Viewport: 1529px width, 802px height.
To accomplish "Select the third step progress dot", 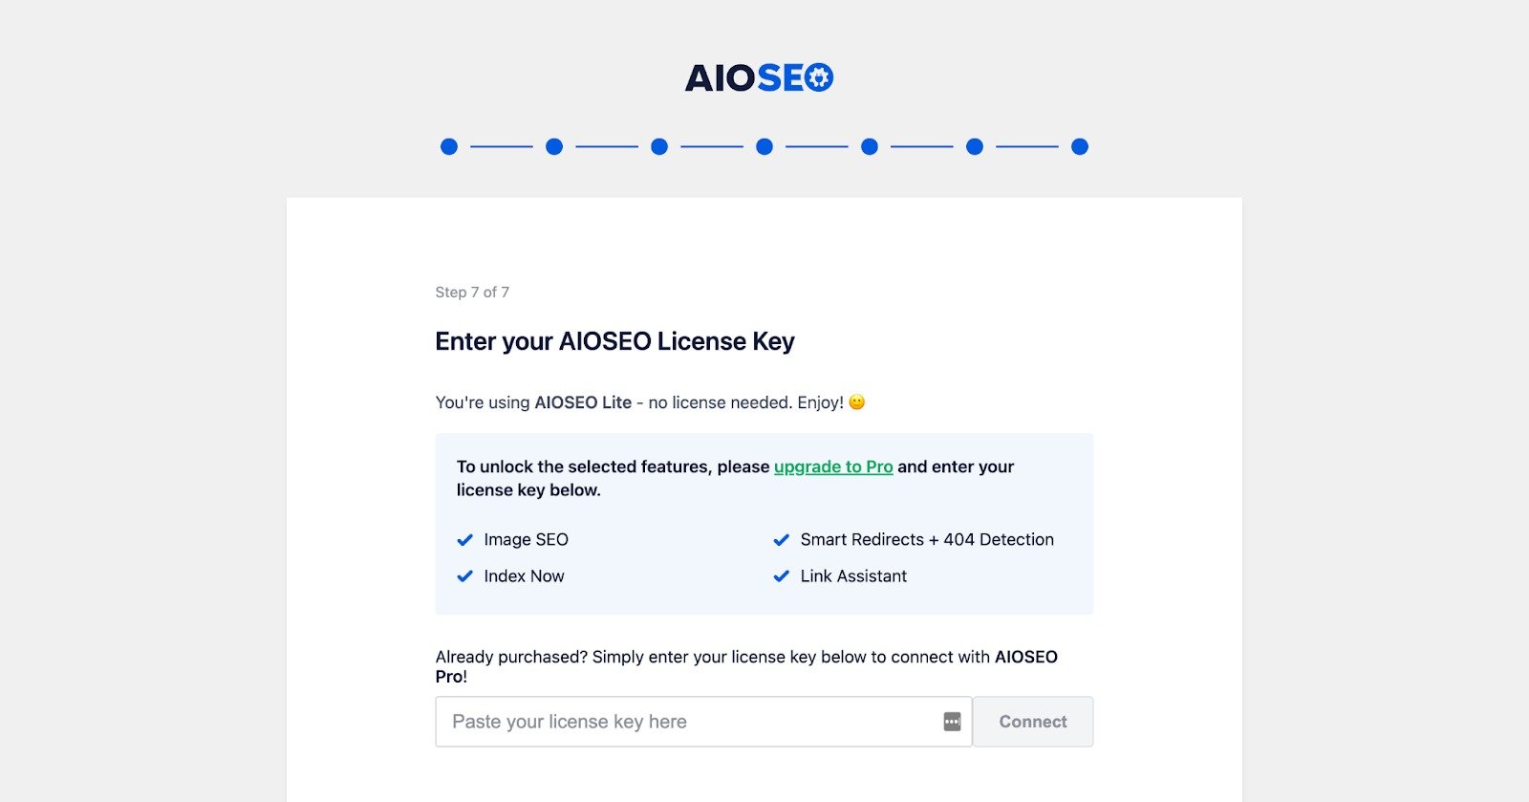I will tap(659, 146).
